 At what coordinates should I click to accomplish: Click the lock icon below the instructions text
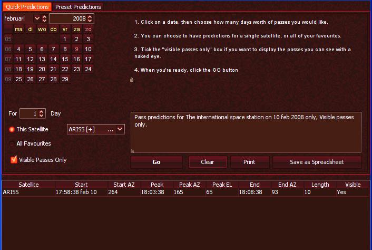point(132,80)
